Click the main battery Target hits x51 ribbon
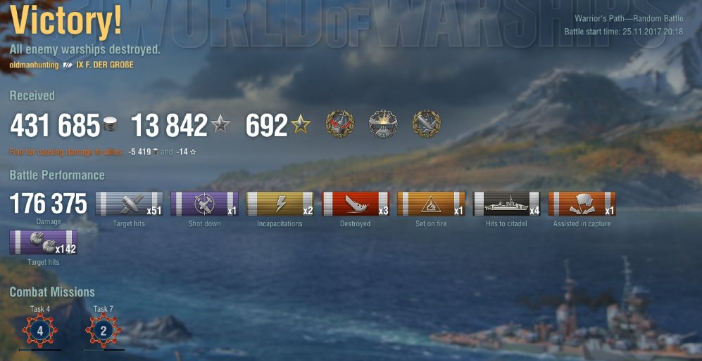 click(x=129, y=204)
